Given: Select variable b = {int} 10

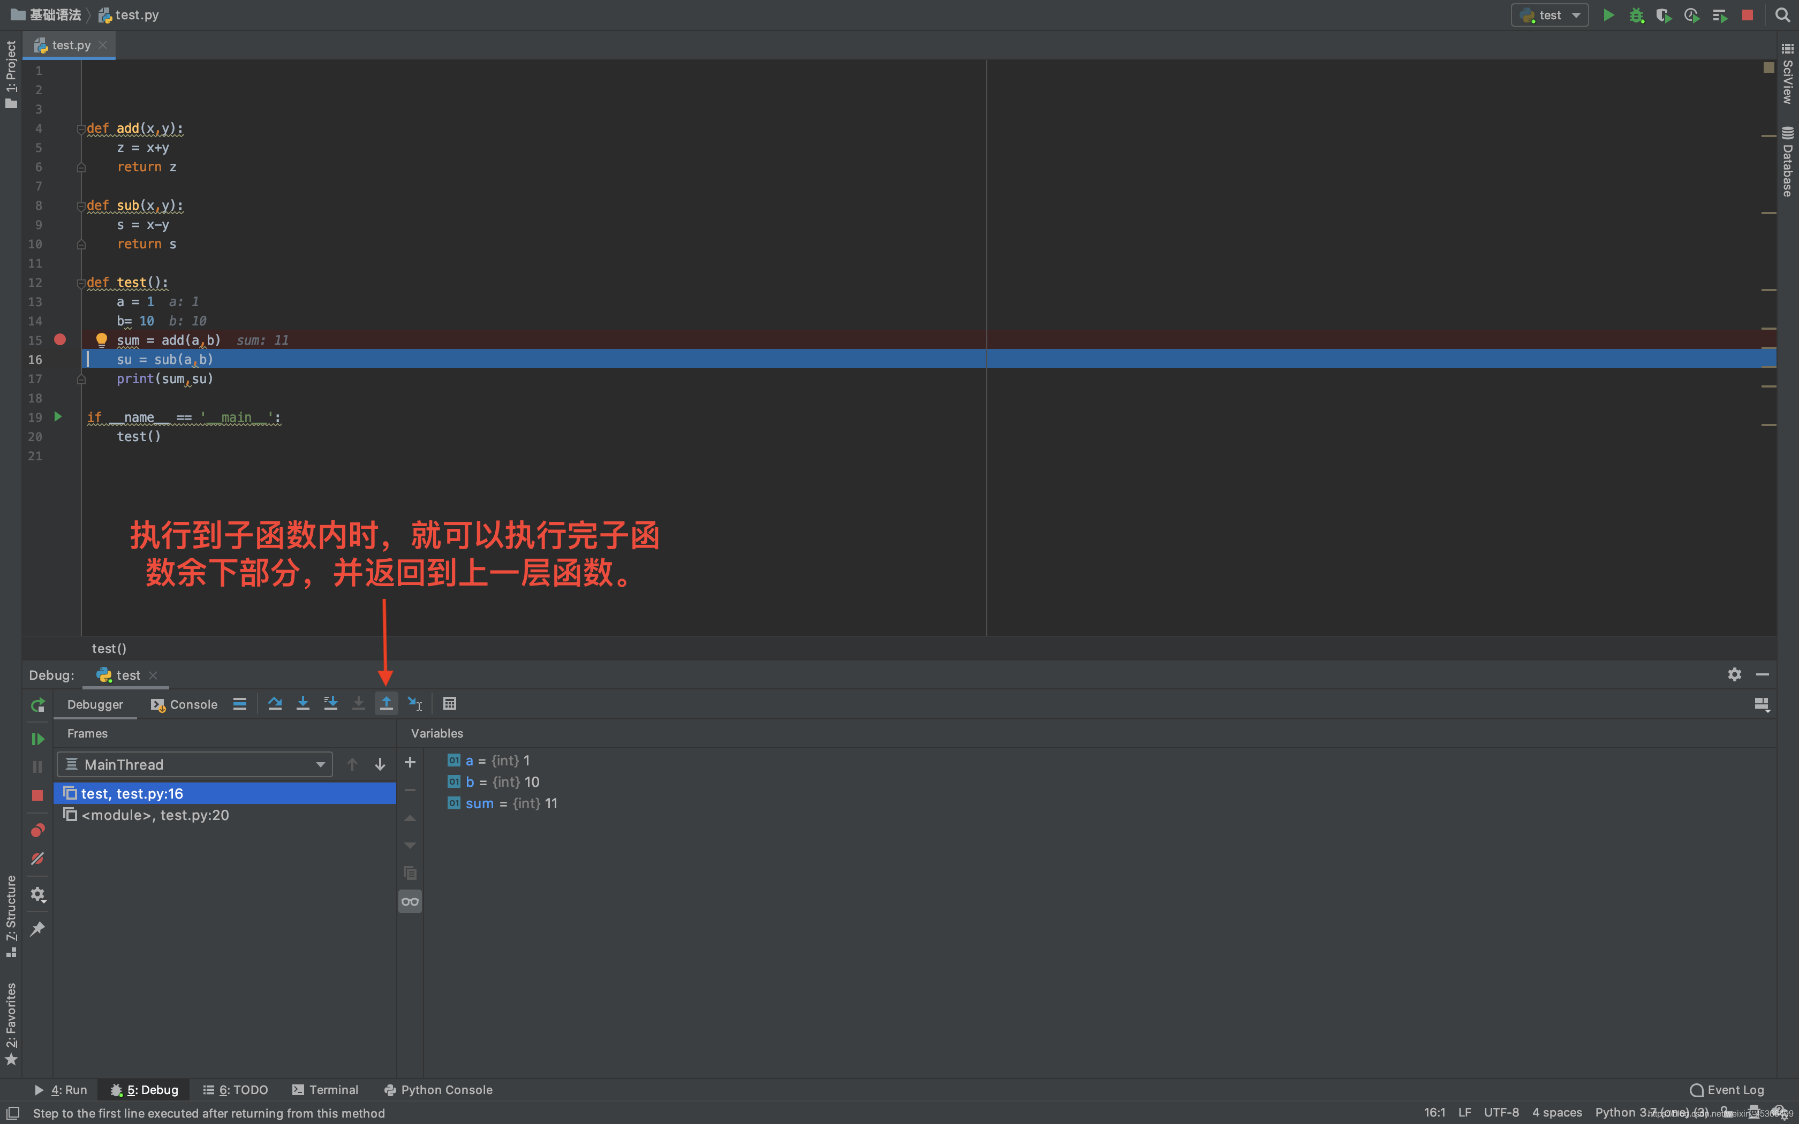Looking at the screenshot, I should coord(494,781).
